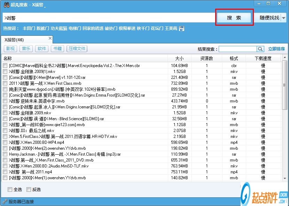Tick checkbox for v1.101-120.rar comic

coord(5,77)
